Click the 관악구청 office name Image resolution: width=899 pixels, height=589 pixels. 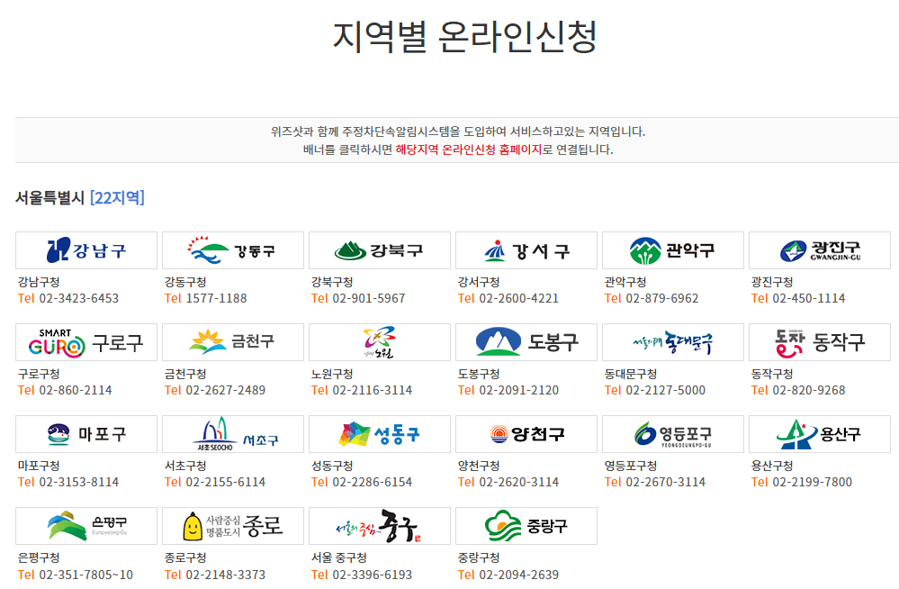[625, 282]
